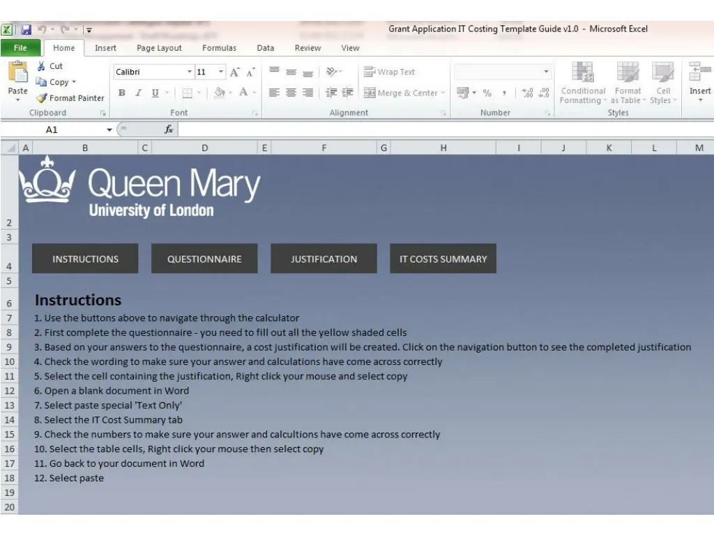Open the font size dropdown
Viewport: 714px width, 535px height.
[x=221, y=72]
